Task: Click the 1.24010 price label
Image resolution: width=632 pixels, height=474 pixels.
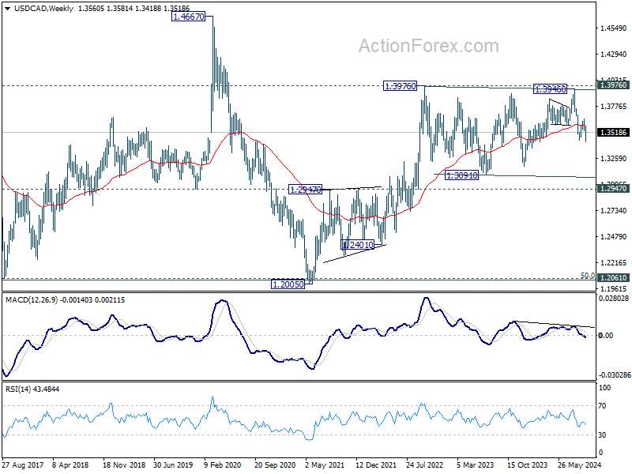Action: (x=358, y=244)
